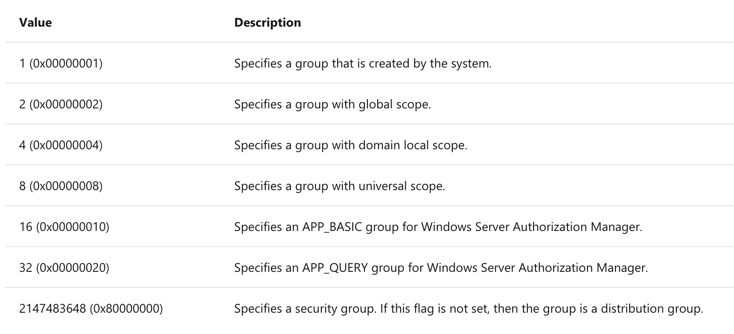The width and height of the screenshot is (734, 334).
Task: Click the global scope group description
Action: tap(332, 104)
